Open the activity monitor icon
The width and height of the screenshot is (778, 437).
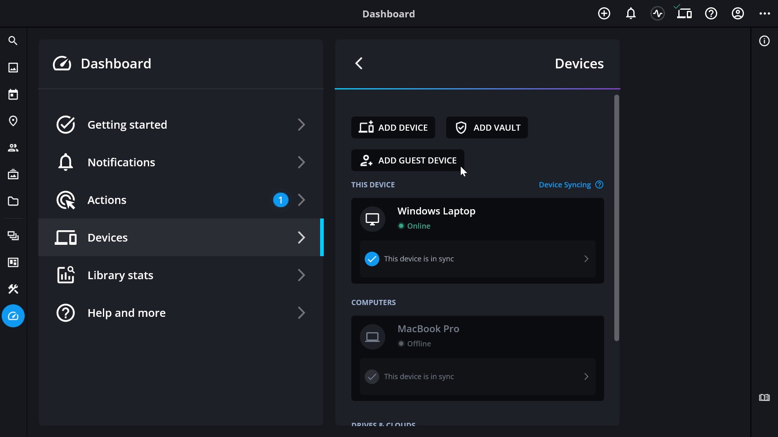(657, 14)
